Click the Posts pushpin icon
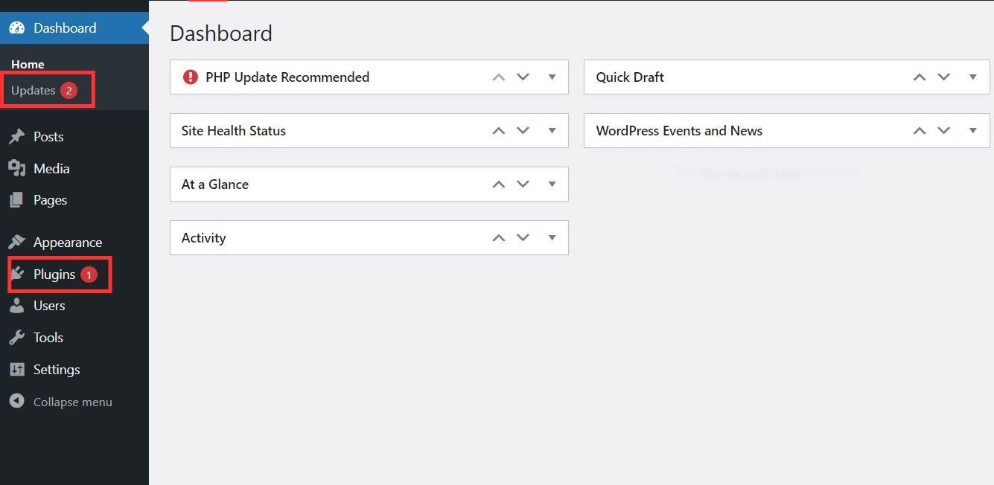The height and width of the screenshot is (485, 994). pyautogui.click(x=16, y=137)
